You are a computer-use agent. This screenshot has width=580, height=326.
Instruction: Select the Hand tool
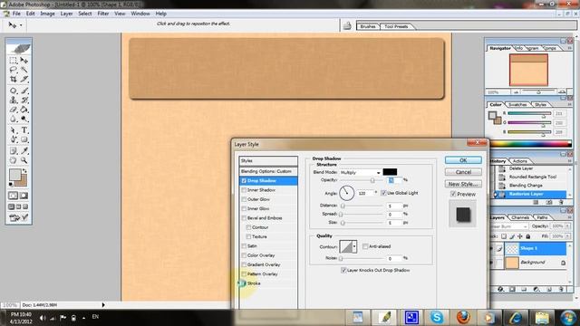coord(14,160)
